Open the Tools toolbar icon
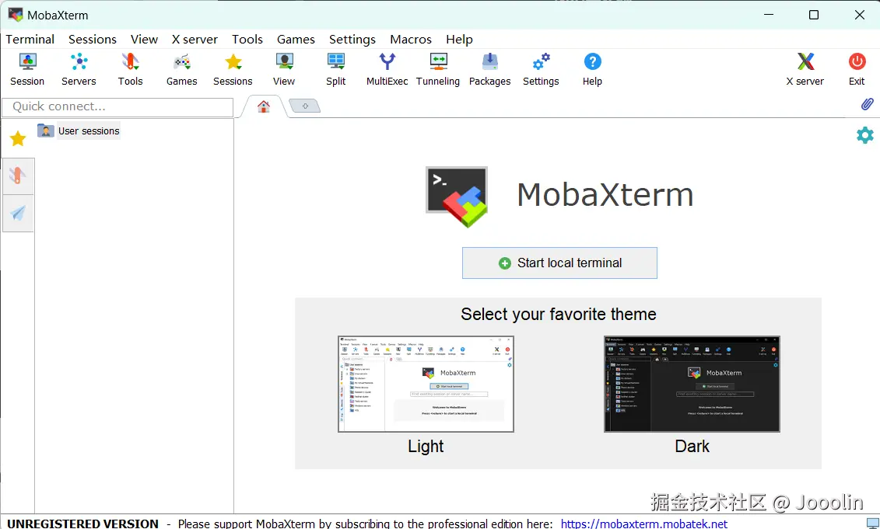This screenshot has width=880, height=529. coord(130,61)
